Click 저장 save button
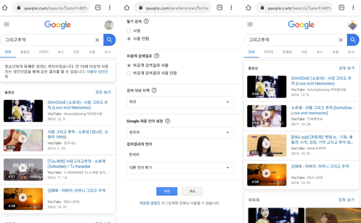The width and height of the screenshot is (361, 223). pyautogui.click(x=167, y=191)
